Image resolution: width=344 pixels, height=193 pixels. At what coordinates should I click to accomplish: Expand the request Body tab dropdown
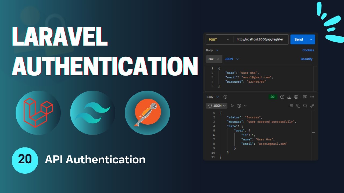[x=212, y=50]
